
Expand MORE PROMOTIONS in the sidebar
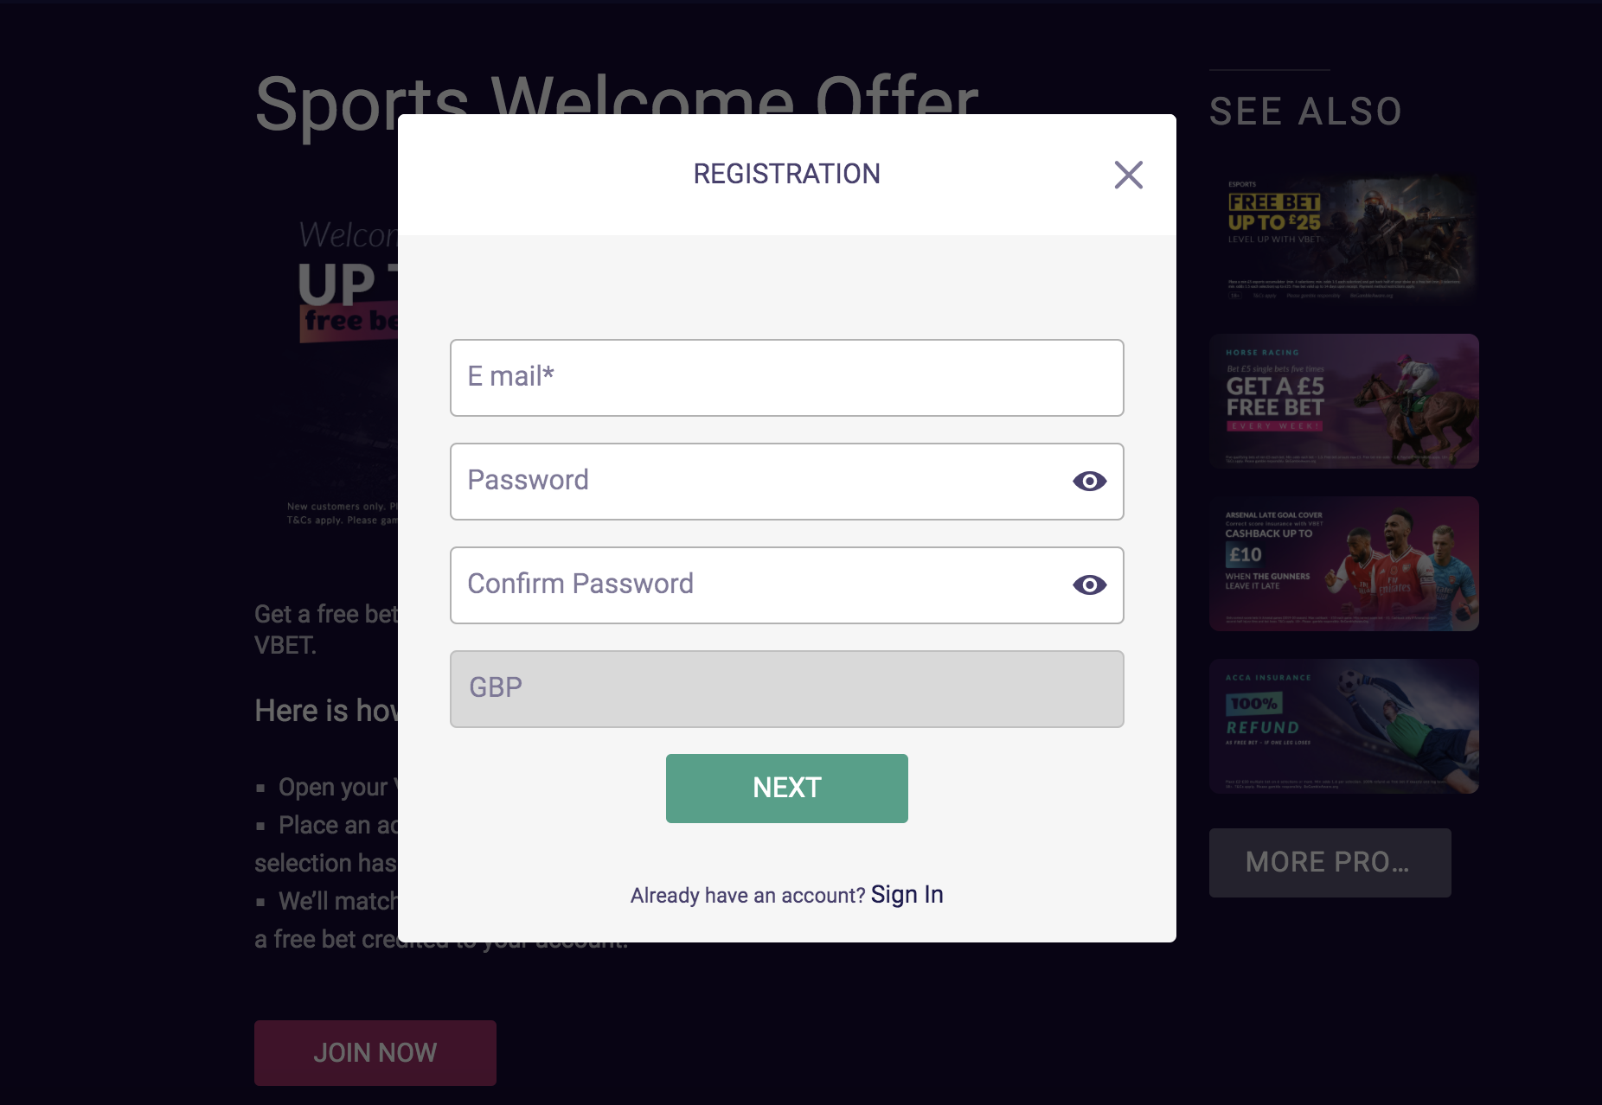[1330, 862]
